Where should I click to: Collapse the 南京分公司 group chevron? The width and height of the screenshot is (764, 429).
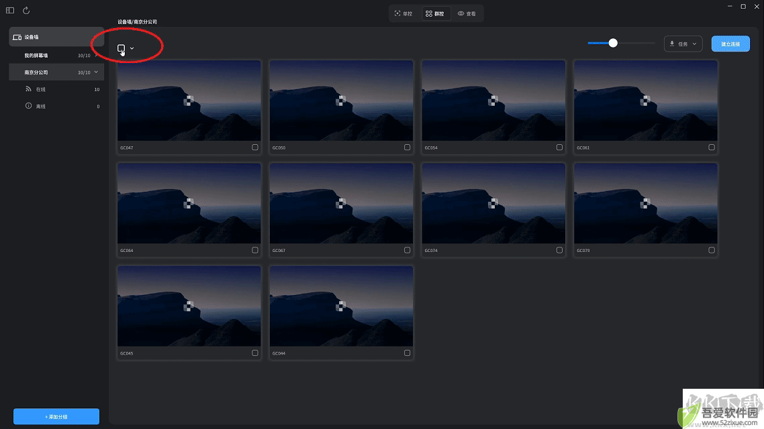(x=96, y=72)
